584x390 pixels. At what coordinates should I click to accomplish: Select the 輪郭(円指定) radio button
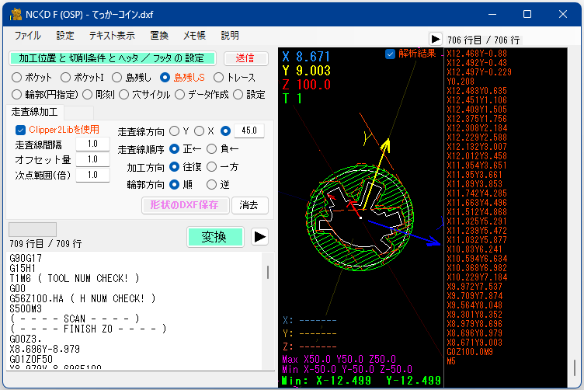tap(16, 95)
